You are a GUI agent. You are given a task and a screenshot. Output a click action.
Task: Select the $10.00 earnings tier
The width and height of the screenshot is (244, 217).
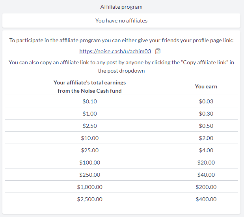point(90,138)
